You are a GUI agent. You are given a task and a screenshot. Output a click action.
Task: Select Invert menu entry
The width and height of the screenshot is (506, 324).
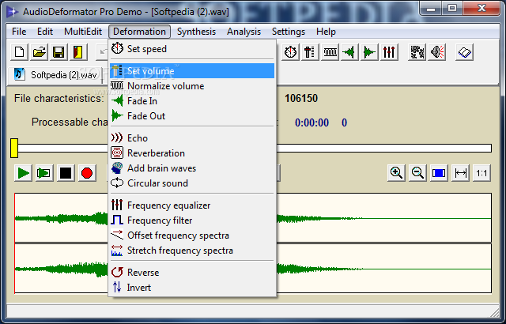coord(192,288)
